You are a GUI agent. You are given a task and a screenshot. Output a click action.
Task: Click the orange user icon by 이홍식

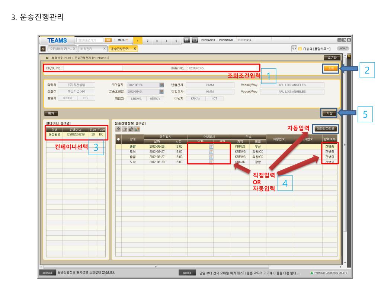coord(300,49)
